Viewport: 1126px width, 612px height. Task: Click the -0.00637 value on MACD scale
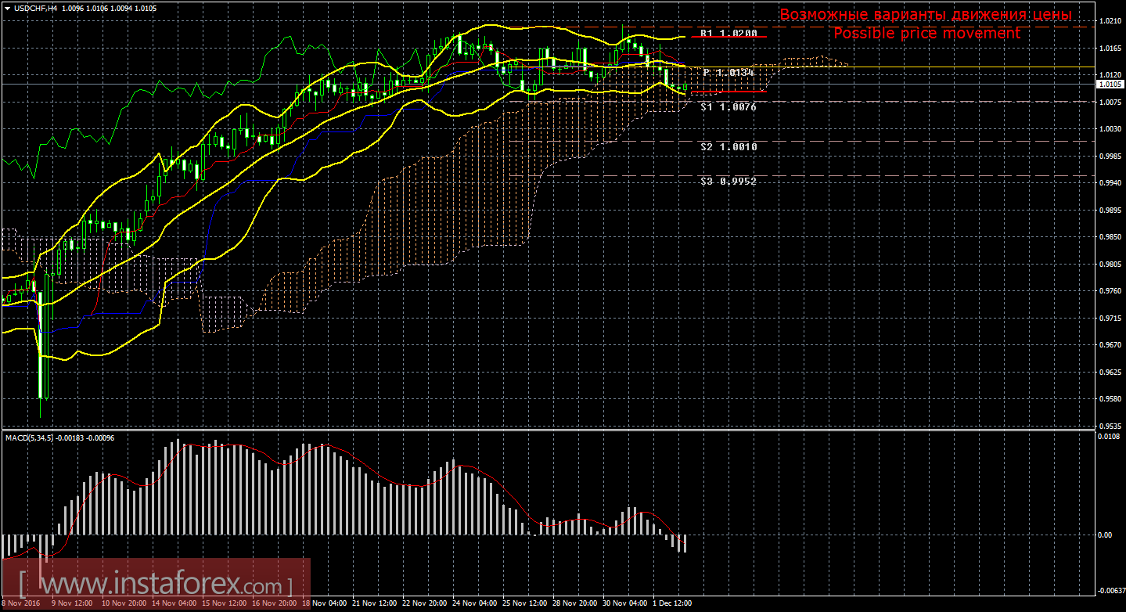1108,591
